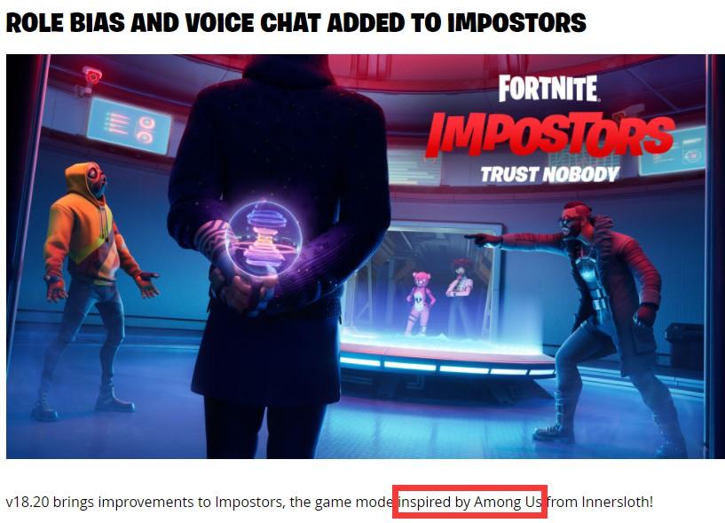Click the highlighted "inspired by Among Us" text
Screen dimensions: 725x523
pos(469,502)
